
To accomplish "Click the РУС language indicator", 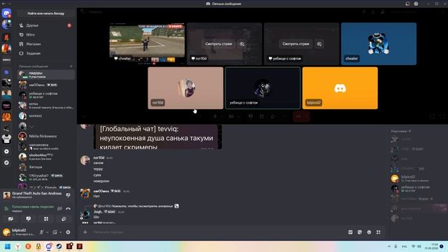I will coord(405,246).
